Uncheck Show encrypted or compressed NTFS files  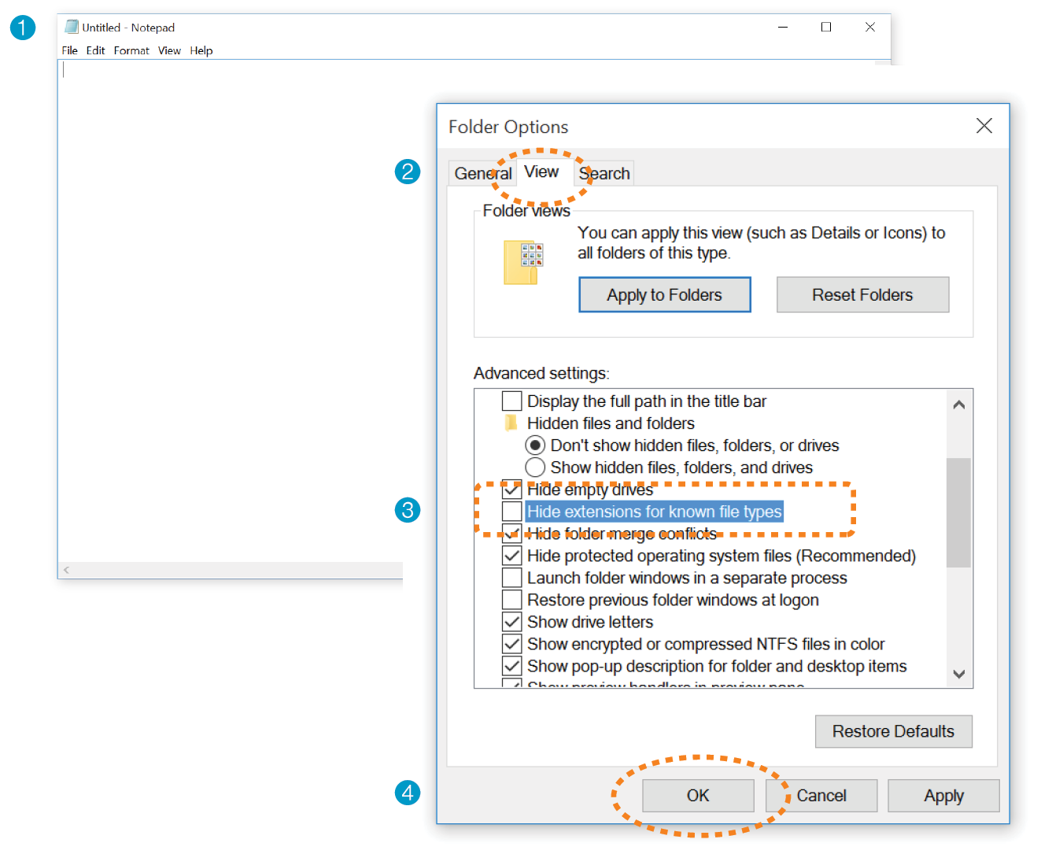coord(512,644)
